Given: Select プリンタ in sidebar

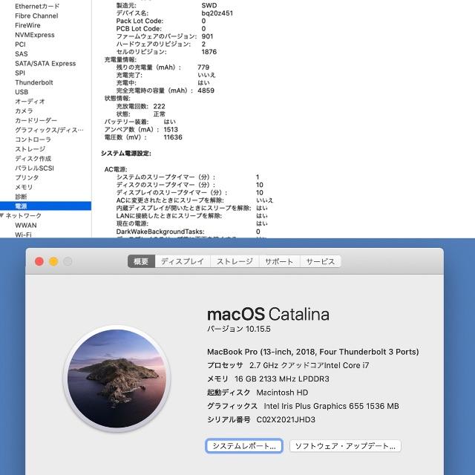Looking at the screenshot, I should click(x=27, y=177).
